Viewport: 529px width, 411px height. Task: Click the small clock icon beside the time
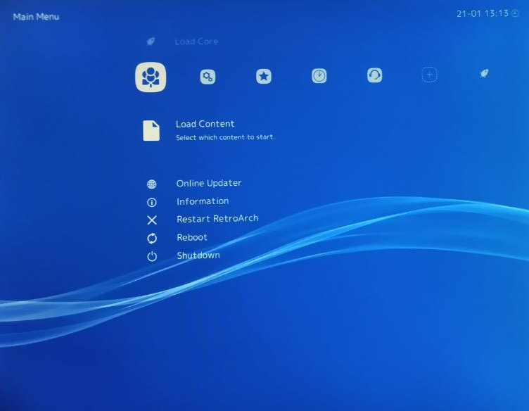(x=515, y=13)
